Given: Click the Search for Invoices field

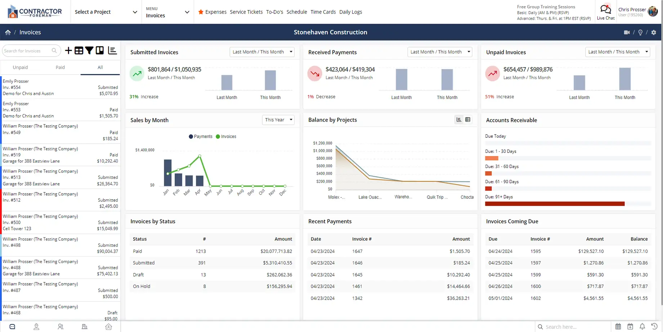Looking at the screenshot, I should click(31, 51).
